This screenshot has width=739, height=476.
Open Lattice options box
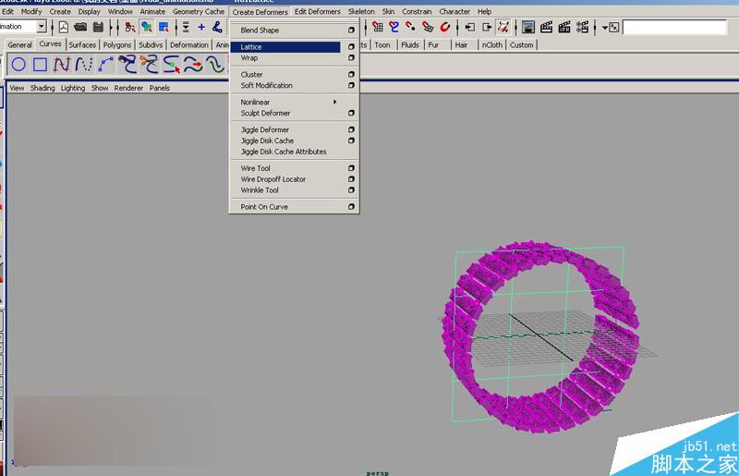(351, 47)
